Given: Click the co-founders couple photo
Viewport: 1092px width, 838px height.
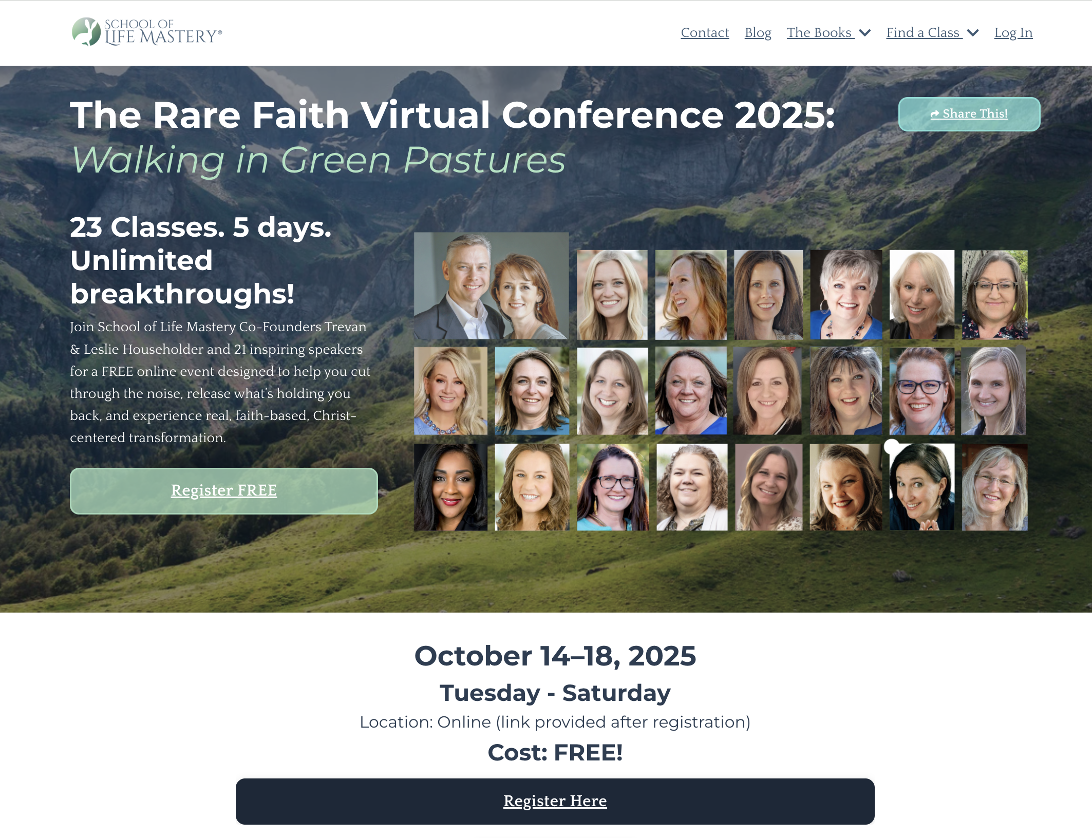Looking at the screenshot, I should 491,286.
